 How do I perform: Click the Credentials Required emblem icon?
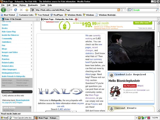[x=111, y=75]
